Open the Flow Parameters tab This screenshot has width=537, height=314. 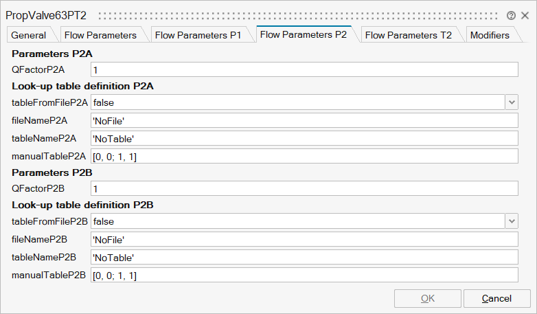pyautogui.click(x=100, y=35)
